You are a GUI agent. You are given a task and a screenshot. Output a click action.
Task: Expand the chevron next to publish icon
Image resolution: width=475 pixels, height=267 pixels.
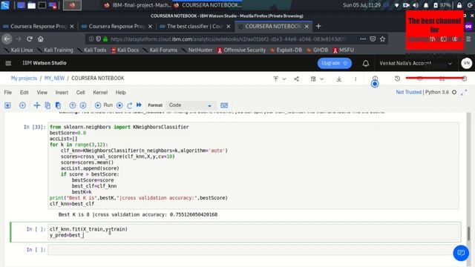point(284,79)
